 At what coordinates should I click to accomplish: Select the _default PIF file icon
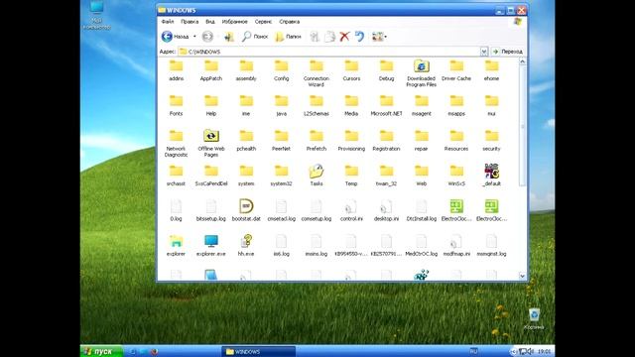click(491, 175)
